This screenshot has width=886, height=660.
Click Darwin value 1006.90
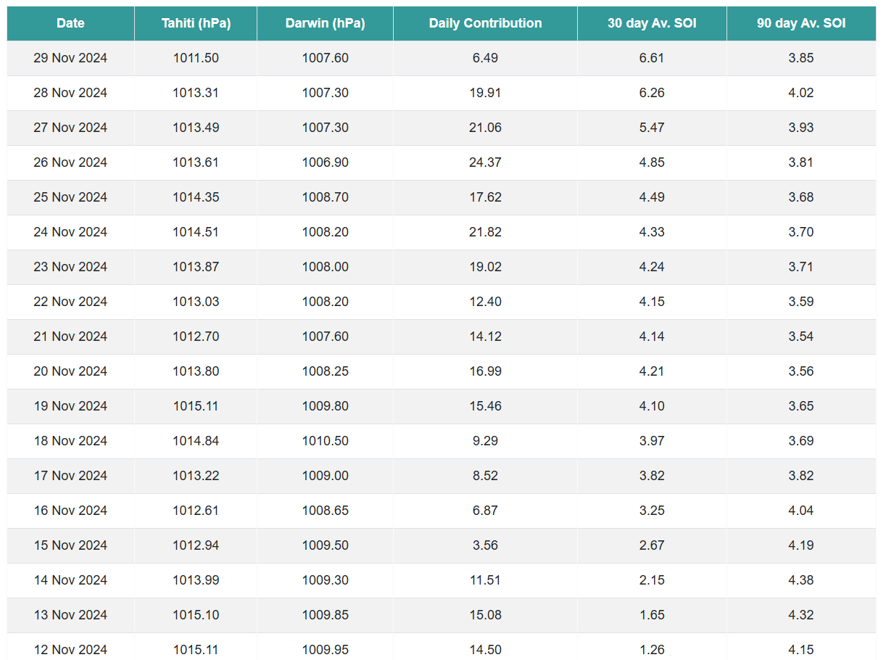click(326, 162)
